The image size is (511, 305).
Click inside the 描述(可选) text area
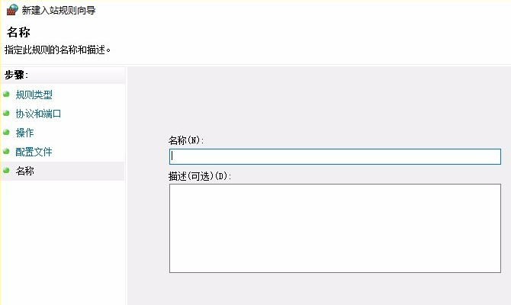(335, 228)
